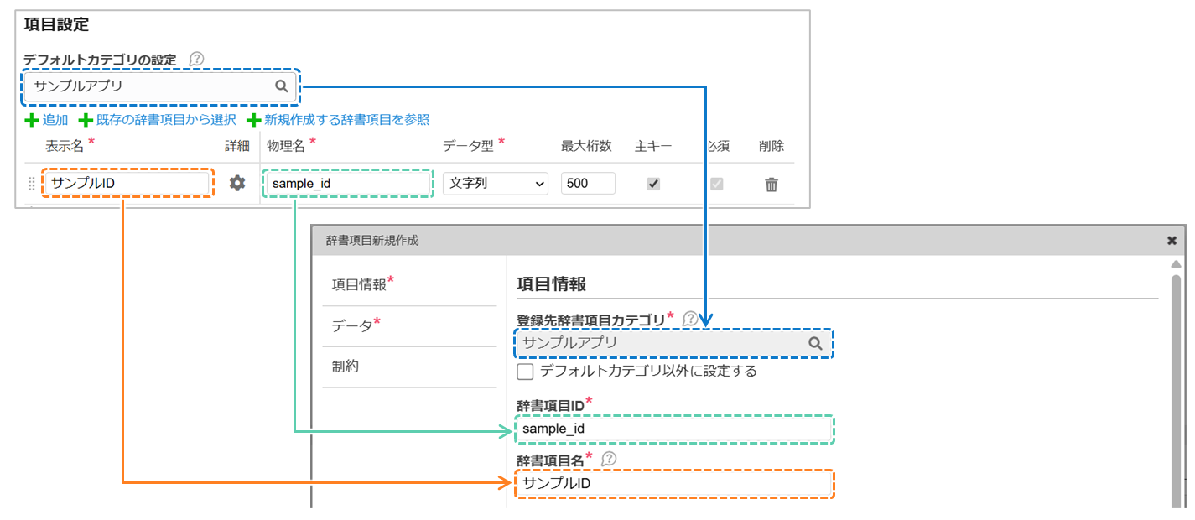Click search icon in デフォルトカテゴリ field
1195x520 pixels.
coord(282,86)
